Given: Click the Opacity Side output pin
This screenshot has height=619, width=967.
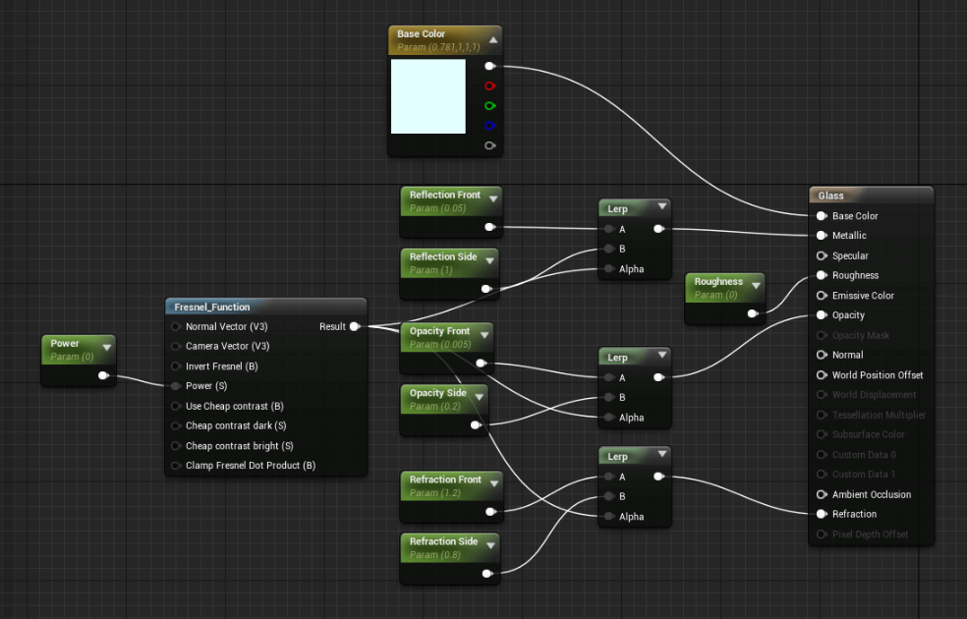Looking at the screenshot, I should (476, 424).
